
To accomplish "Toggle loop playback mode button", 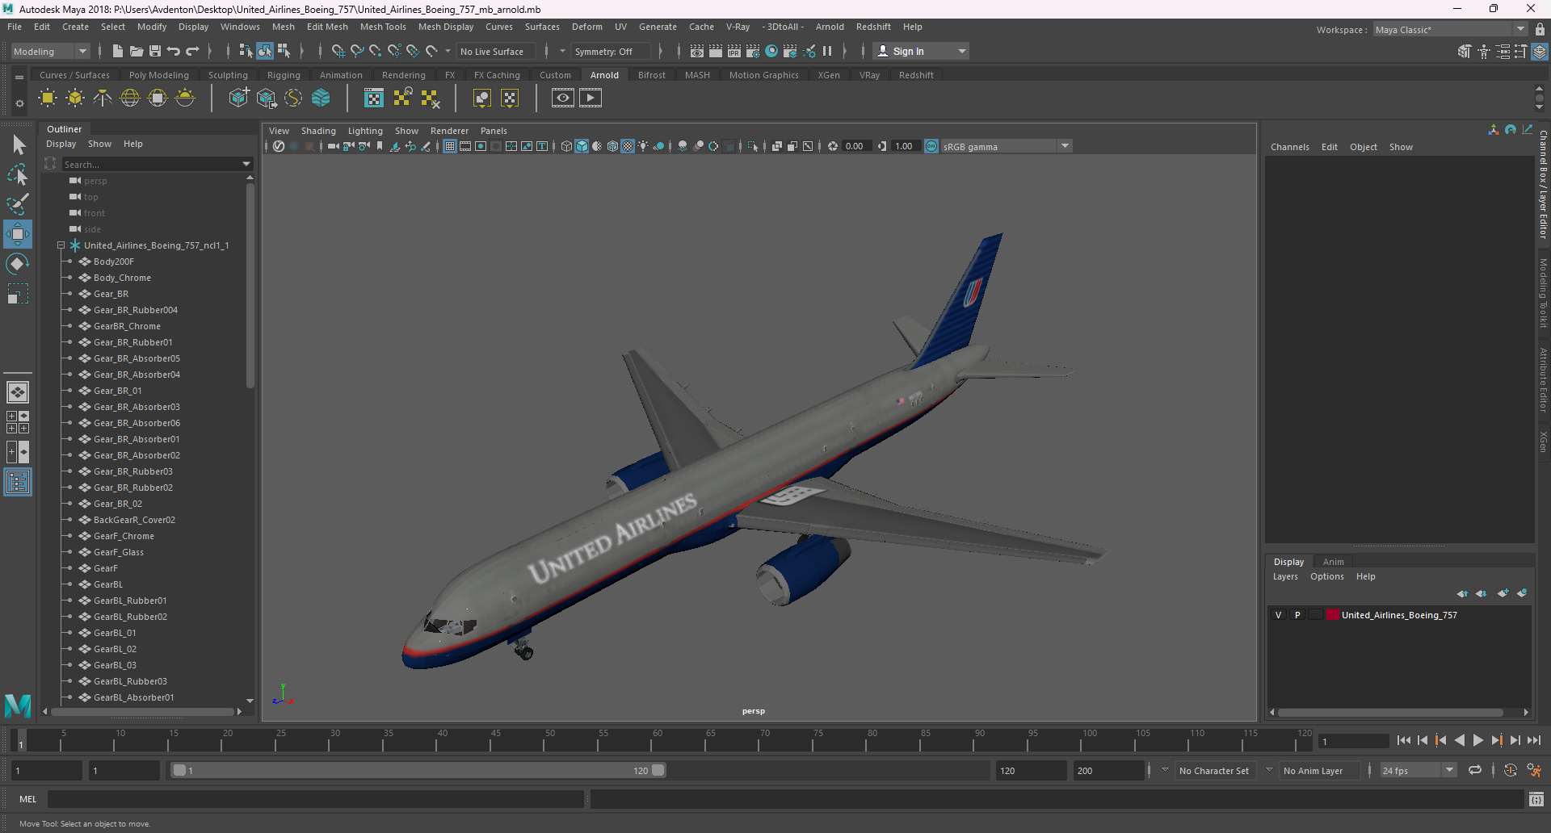I will pyautogui.click(x=1475, y=771).
